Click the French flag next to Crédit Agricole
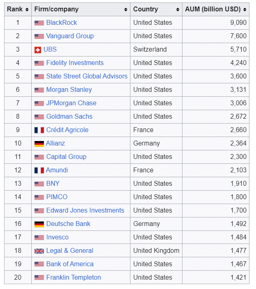Image resolution: width=256 pixels, height=289 pixels. (39, 130)
